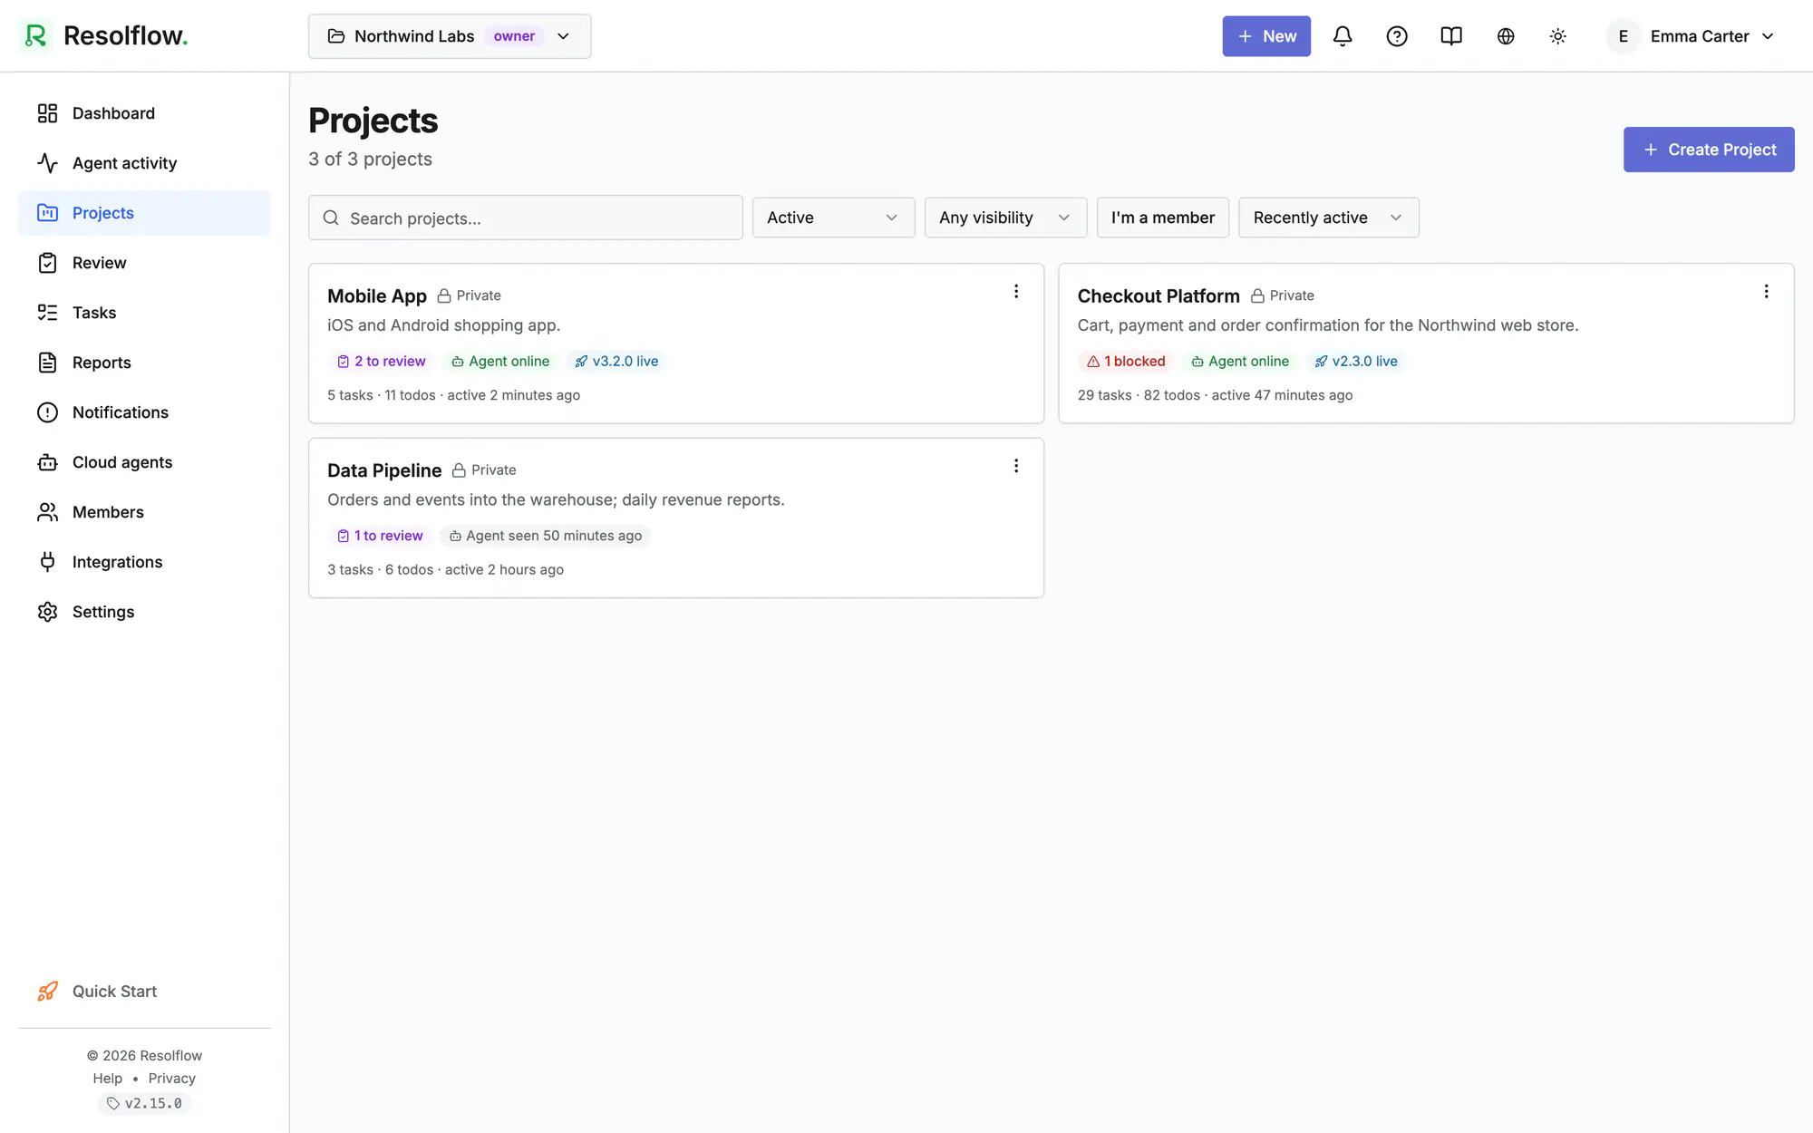1813x1133 pixels.
Task: Open the Help footer link
Action: 107,1079
